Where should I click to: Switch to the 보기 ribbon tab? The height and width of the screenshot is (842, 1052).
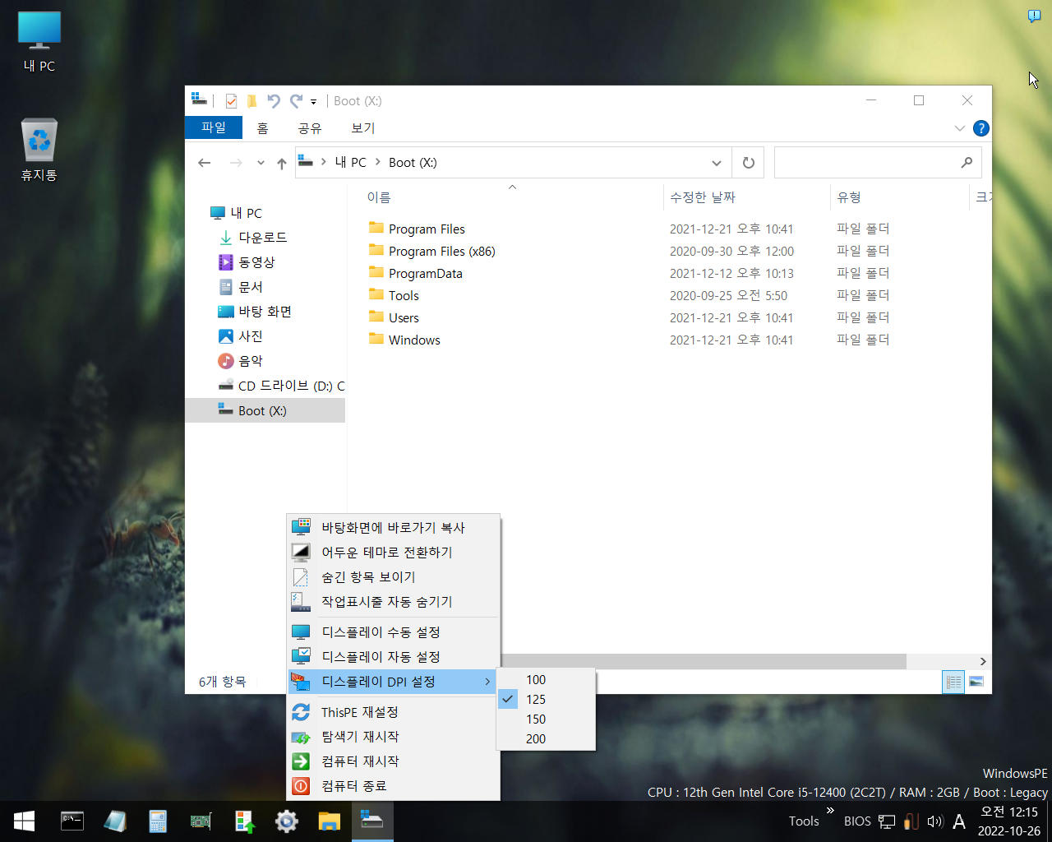coord(363,127)
